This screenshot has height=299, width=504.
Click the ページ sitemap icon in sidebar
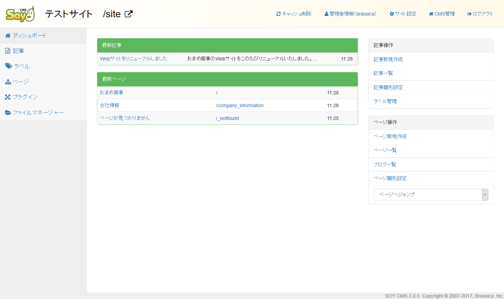8,82
